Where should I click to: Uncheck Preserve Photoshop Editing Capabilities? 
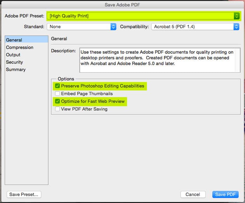57,86
